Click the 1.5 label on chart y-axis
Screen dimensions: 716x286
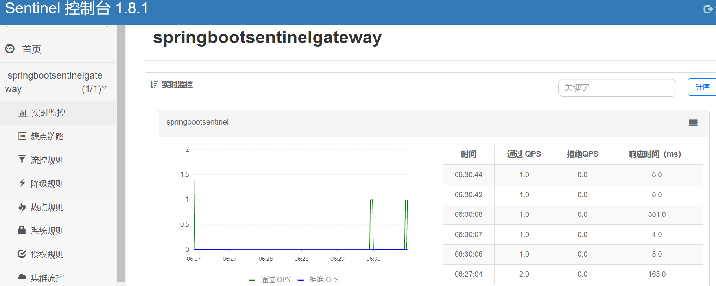pos(185,174)
